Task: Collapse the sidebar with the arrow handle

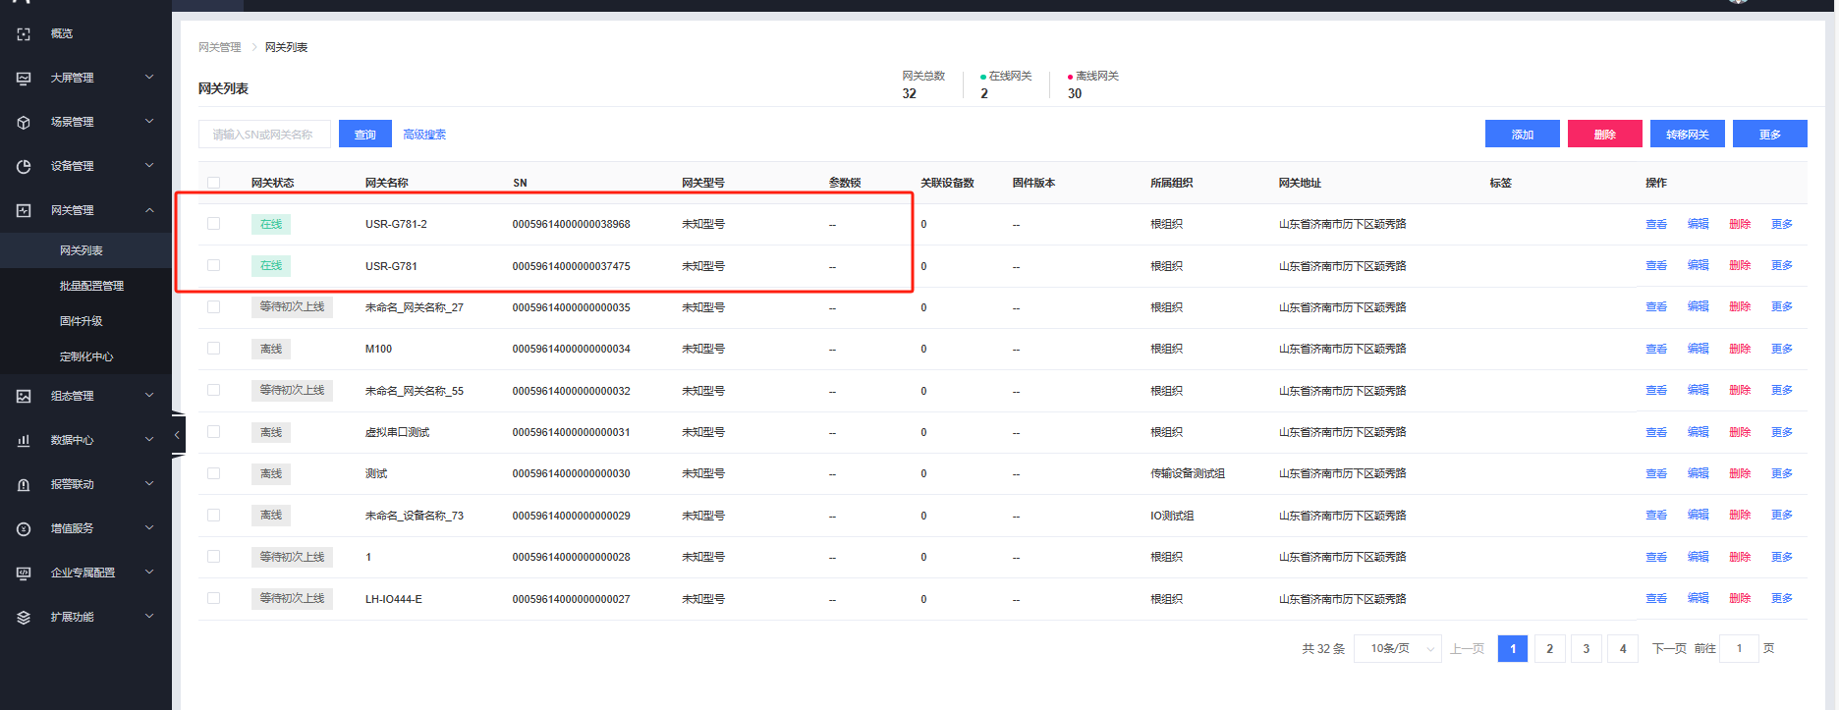Action: [x=177, y=434]
